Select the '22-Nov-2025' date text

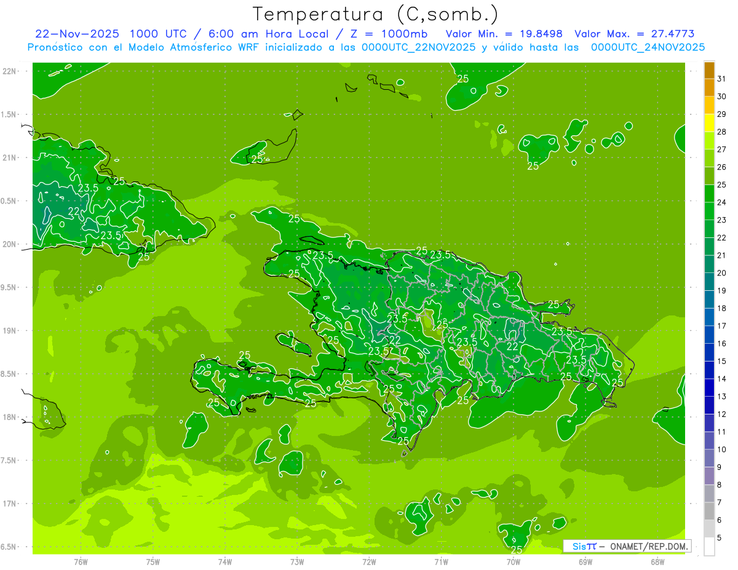[77, 34]
